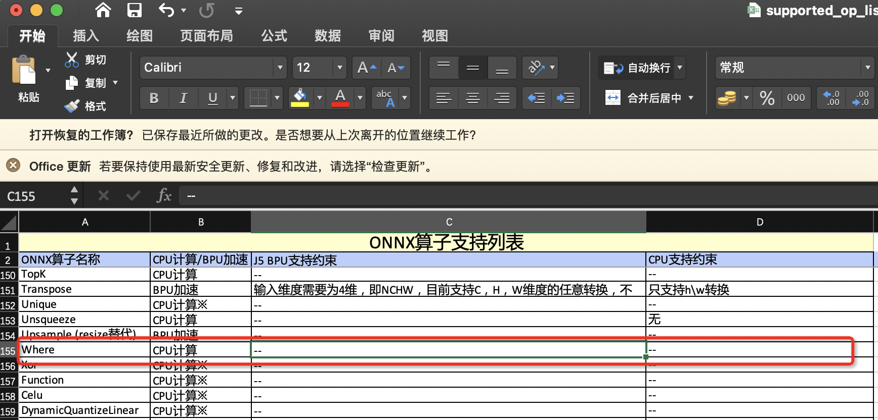Open the Calibri font name dropdown
The height and width of the screenshot is (420, 878).
point(280,68)
